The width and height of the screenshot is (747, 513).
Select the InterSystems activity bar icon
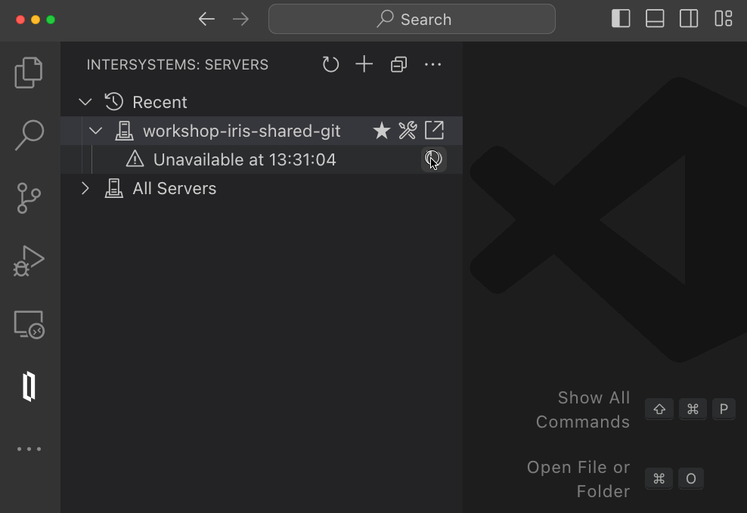click(x=29, y=386)
